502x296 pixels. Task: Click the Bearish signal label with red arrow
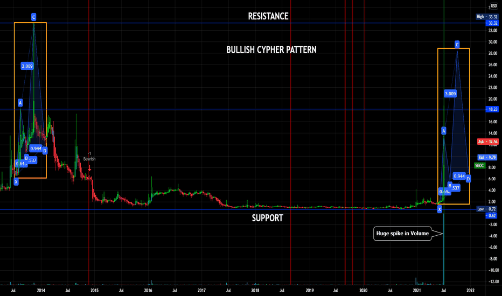(x=89, y=161)
